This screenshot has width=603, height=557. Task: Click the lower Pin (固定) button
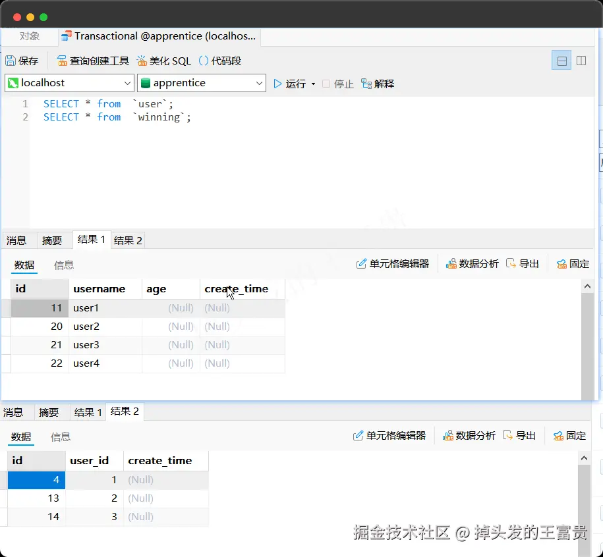click(x=570, y=436)
